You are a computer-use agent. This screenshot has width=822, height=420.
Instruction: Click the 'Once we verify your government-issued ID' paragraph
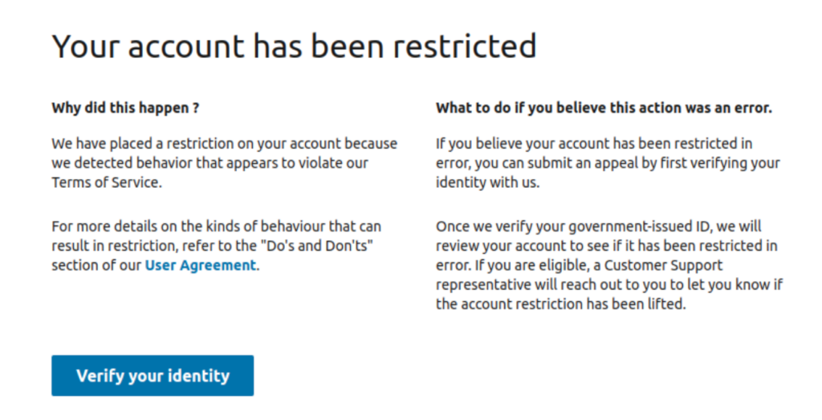tap(609, 265)
